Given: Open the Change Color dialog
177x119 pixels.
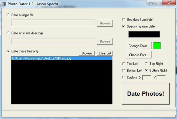Looking at the screenshot, I should pos(139,46).
